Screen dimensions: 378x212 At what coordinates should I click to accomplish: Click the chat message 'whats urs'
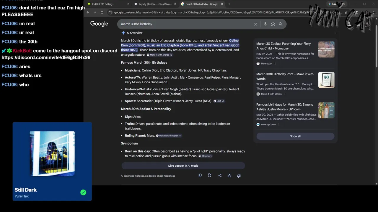pos(30,76)
